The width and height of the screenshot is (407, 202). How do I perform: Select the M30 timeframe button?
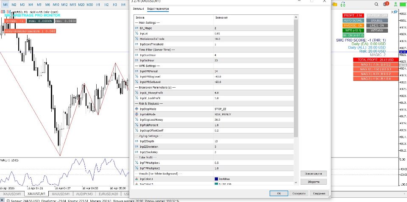(89, 4)
